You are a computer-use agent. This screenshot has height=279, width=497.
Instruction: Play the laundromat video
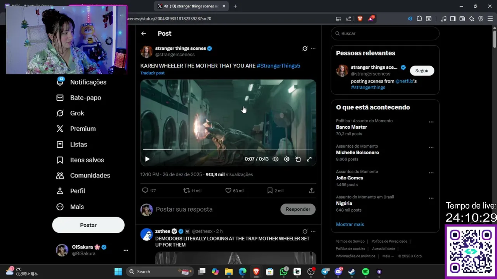pos(147,159)
